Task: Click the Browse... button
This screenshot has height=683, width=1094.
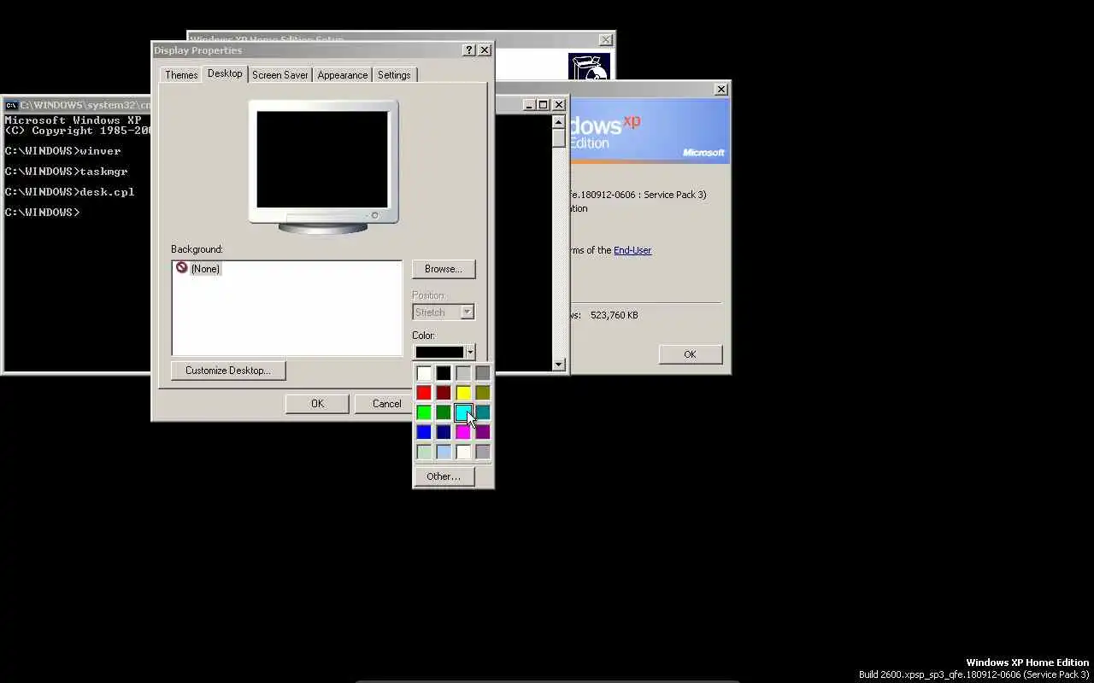Action: pyautogui.click(x=444, y=269)
